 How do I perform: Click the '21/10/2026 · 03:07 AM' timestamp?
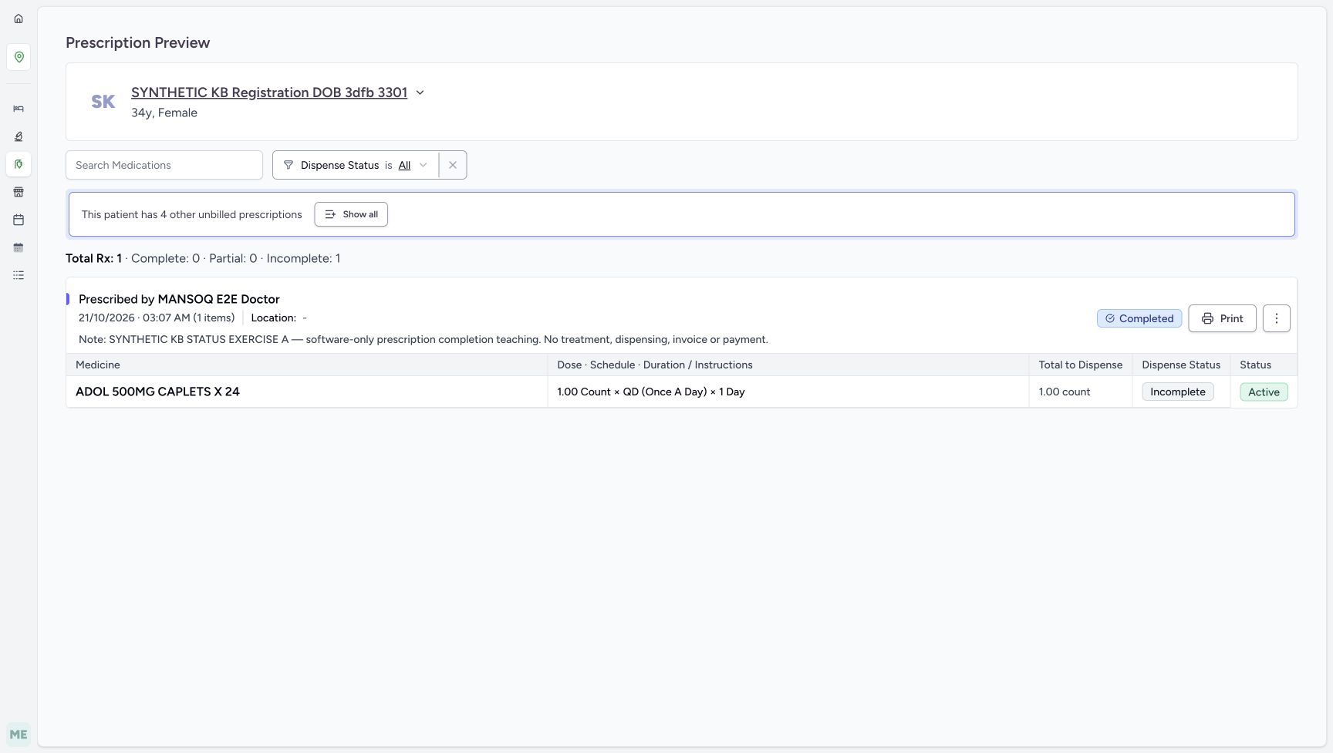(x=134, y=318)
